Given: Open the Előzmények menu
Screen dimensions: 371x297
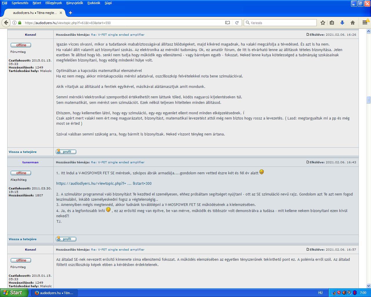Looking at the screenshot, I should point(54,3).
